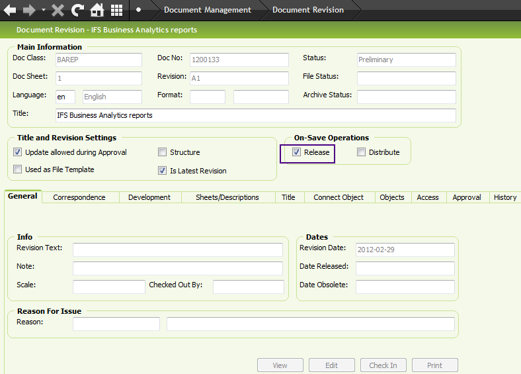
Task: Click the Check In button
Action: [x=383, y=365]
